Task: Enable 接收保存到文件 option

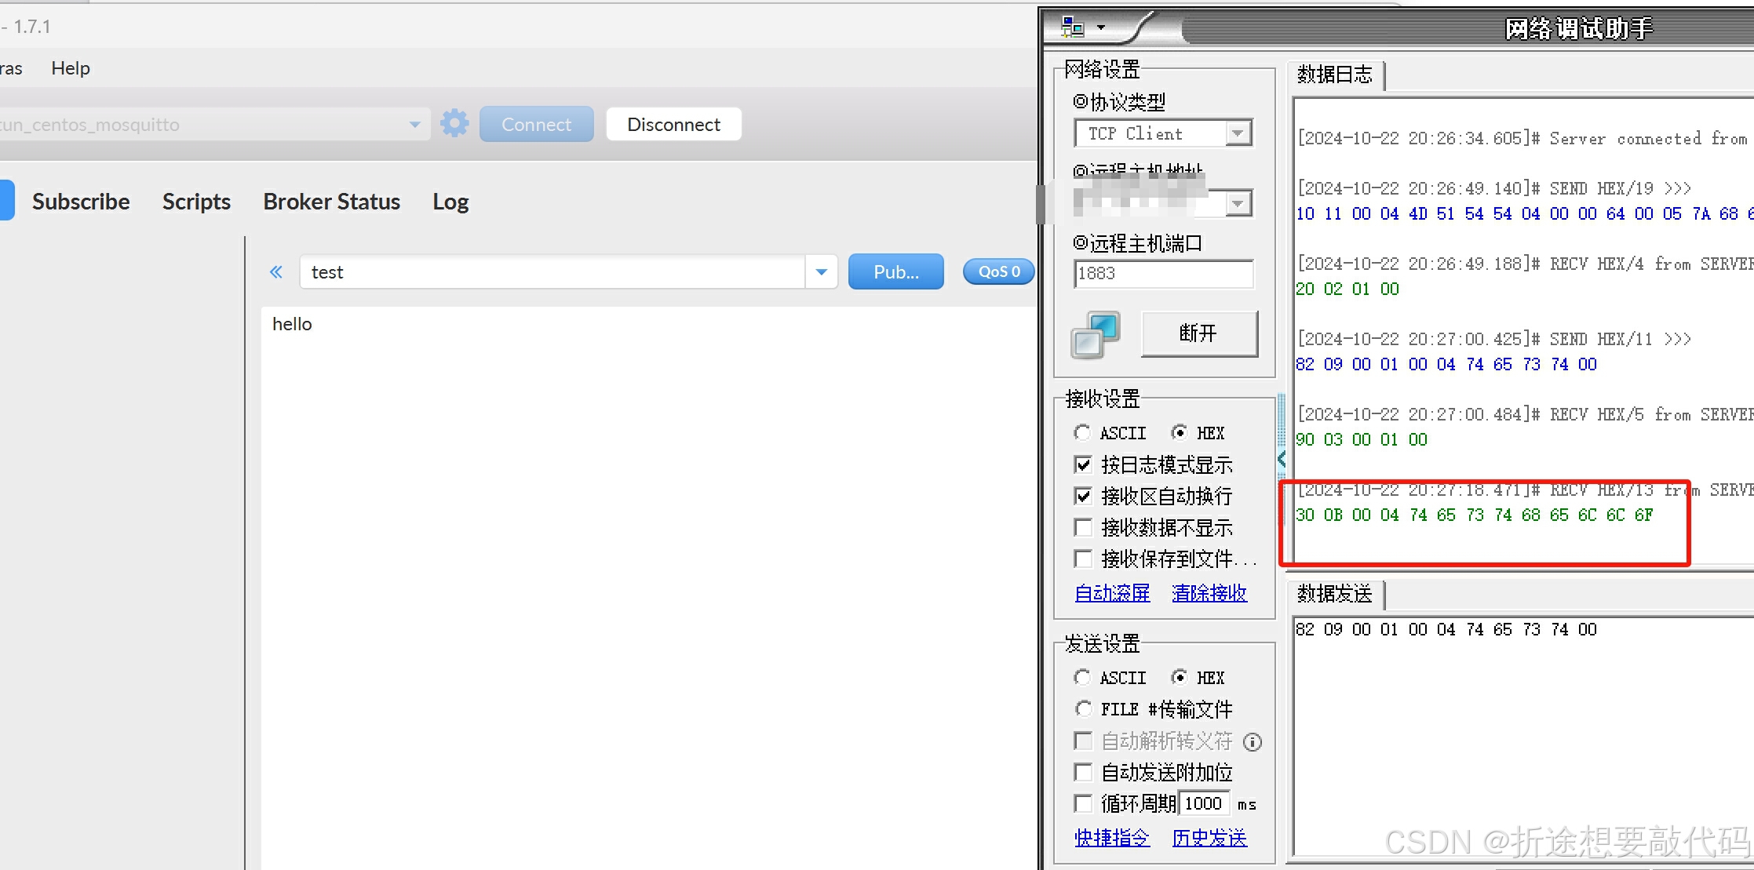Action: pos(1082,559)
